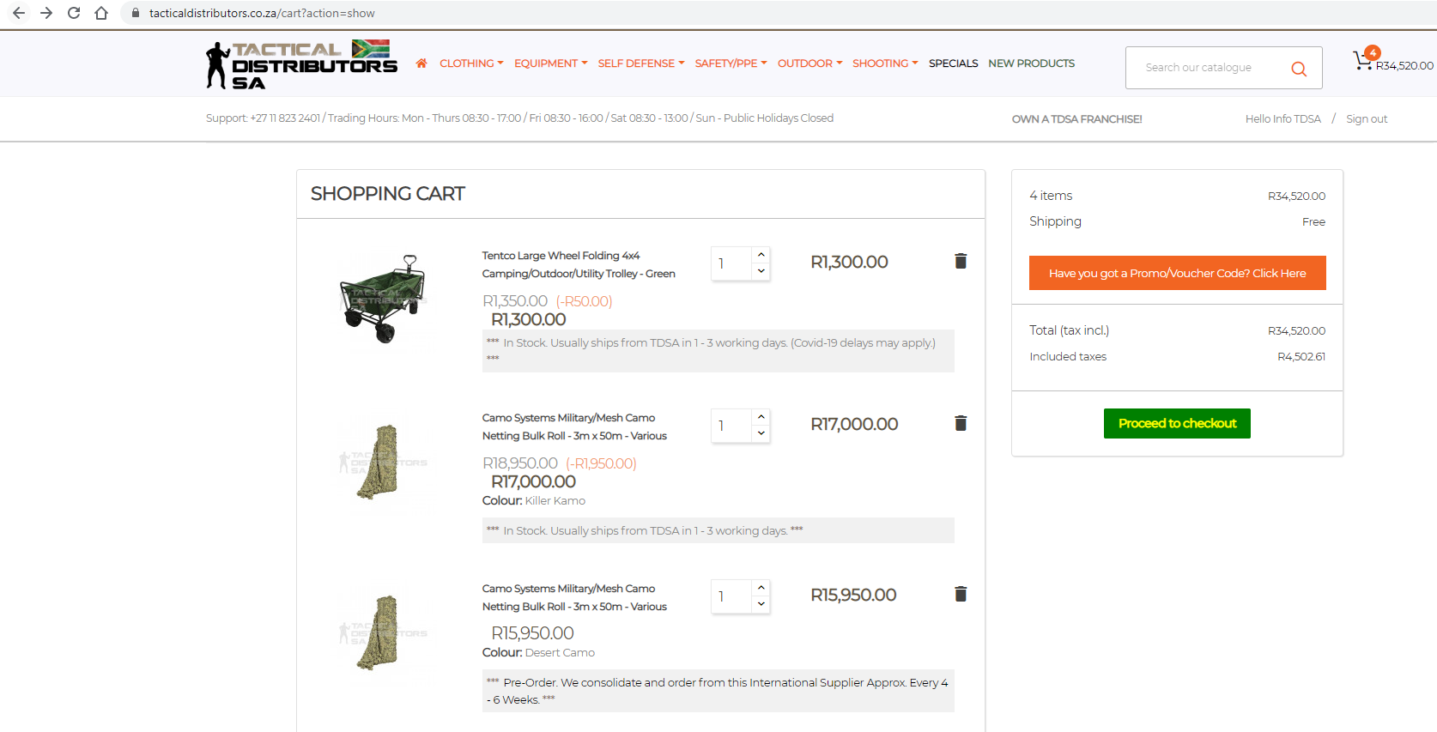Viewport: 1437px width, 732px height.
Task: Click the padlock icon in address bar
Action: point(135,13)
